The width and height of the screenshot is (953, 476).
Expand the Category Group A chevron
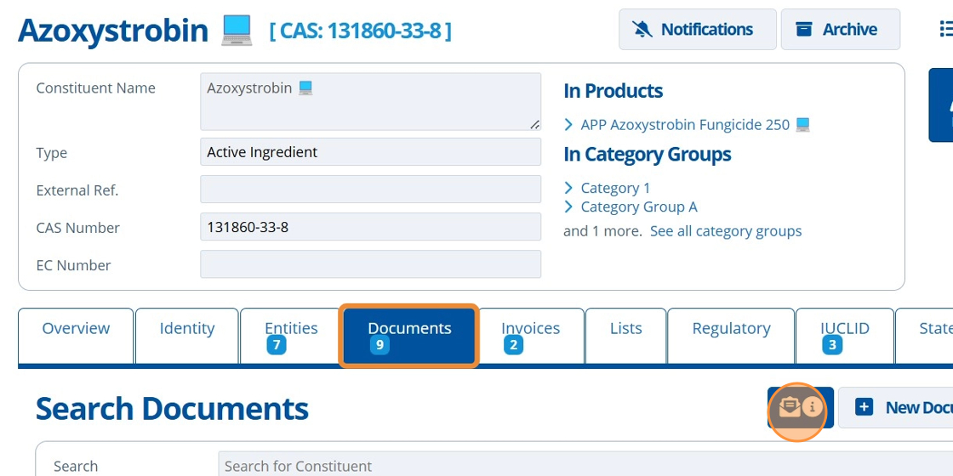tap(568, 207)
